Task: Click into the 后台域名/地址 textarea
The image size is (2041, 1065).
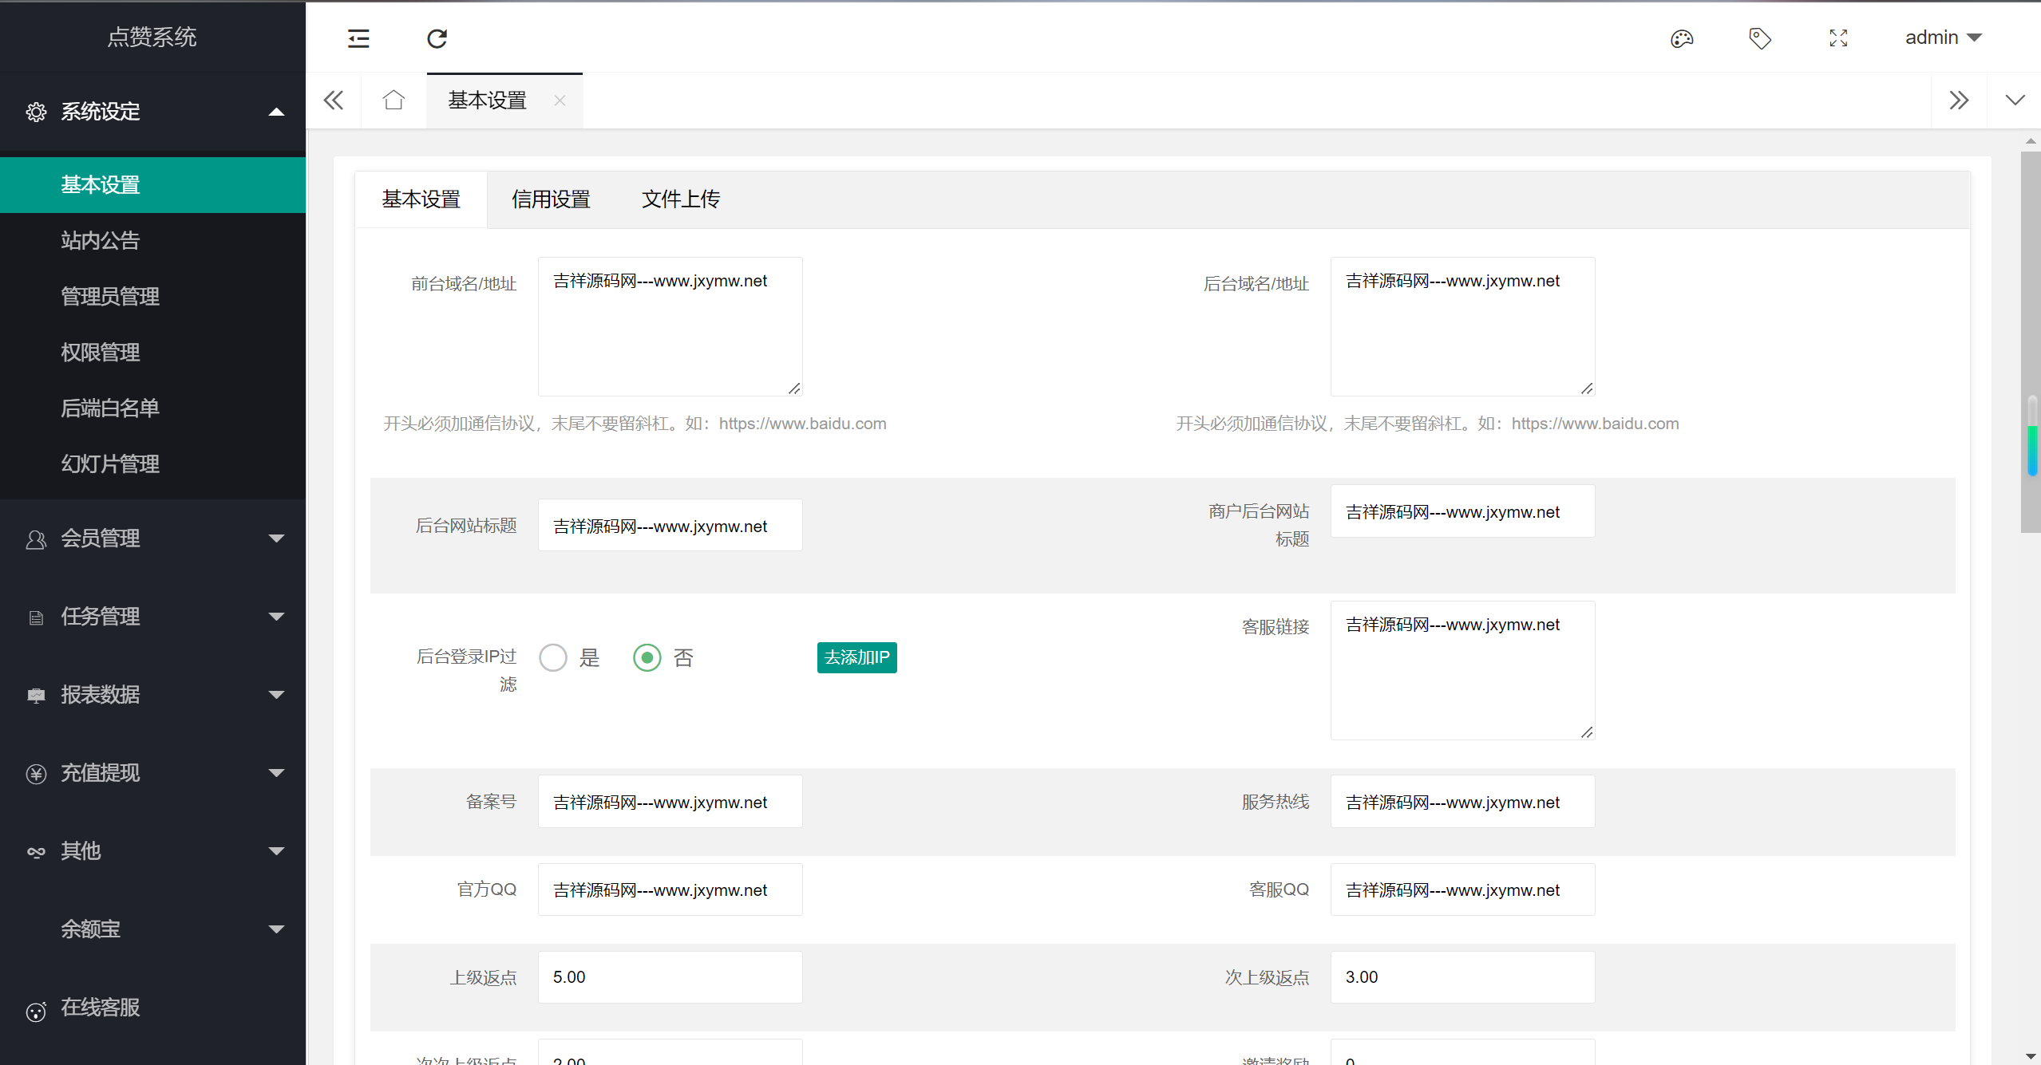Action: (1462, 326)
